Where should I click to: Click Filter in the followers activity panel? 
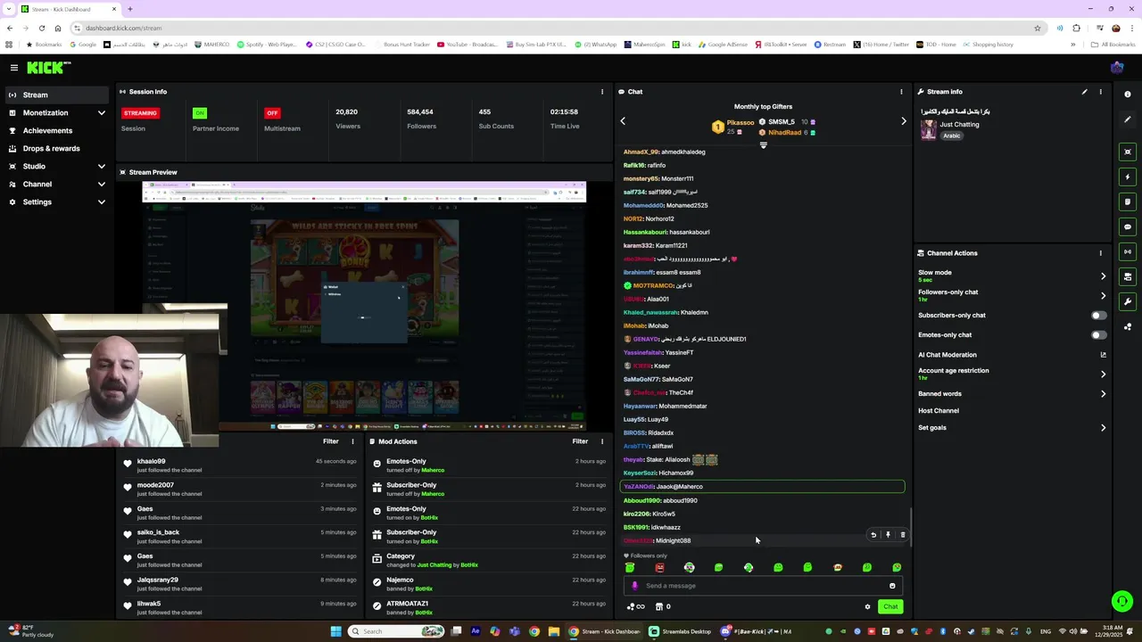tap(331, 441)
